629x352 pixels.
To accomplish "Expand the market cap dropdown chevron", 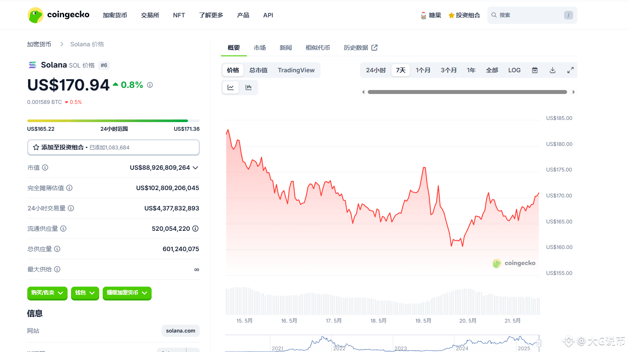I will 195,168.
